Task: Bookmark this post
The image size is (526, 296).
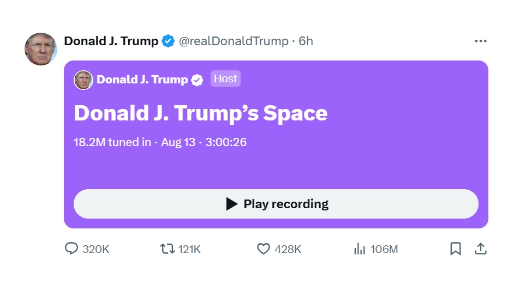Action: tap(456, 249)
